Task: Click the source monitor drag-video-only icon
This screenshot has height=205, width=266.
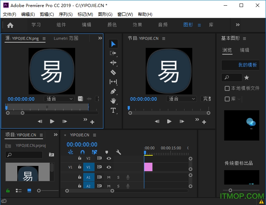Action: 80,99
